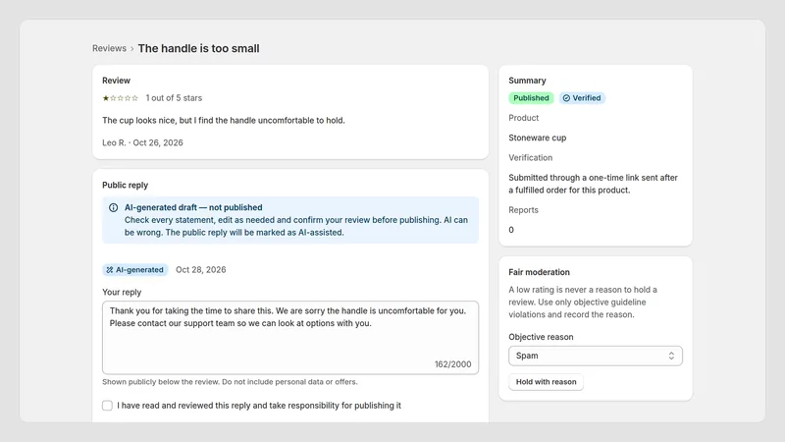Click the 'Oct 28, 2026' reply date
Image resolution: width=785 pixels, height=442 pixels.
click(x=201, y=269)
